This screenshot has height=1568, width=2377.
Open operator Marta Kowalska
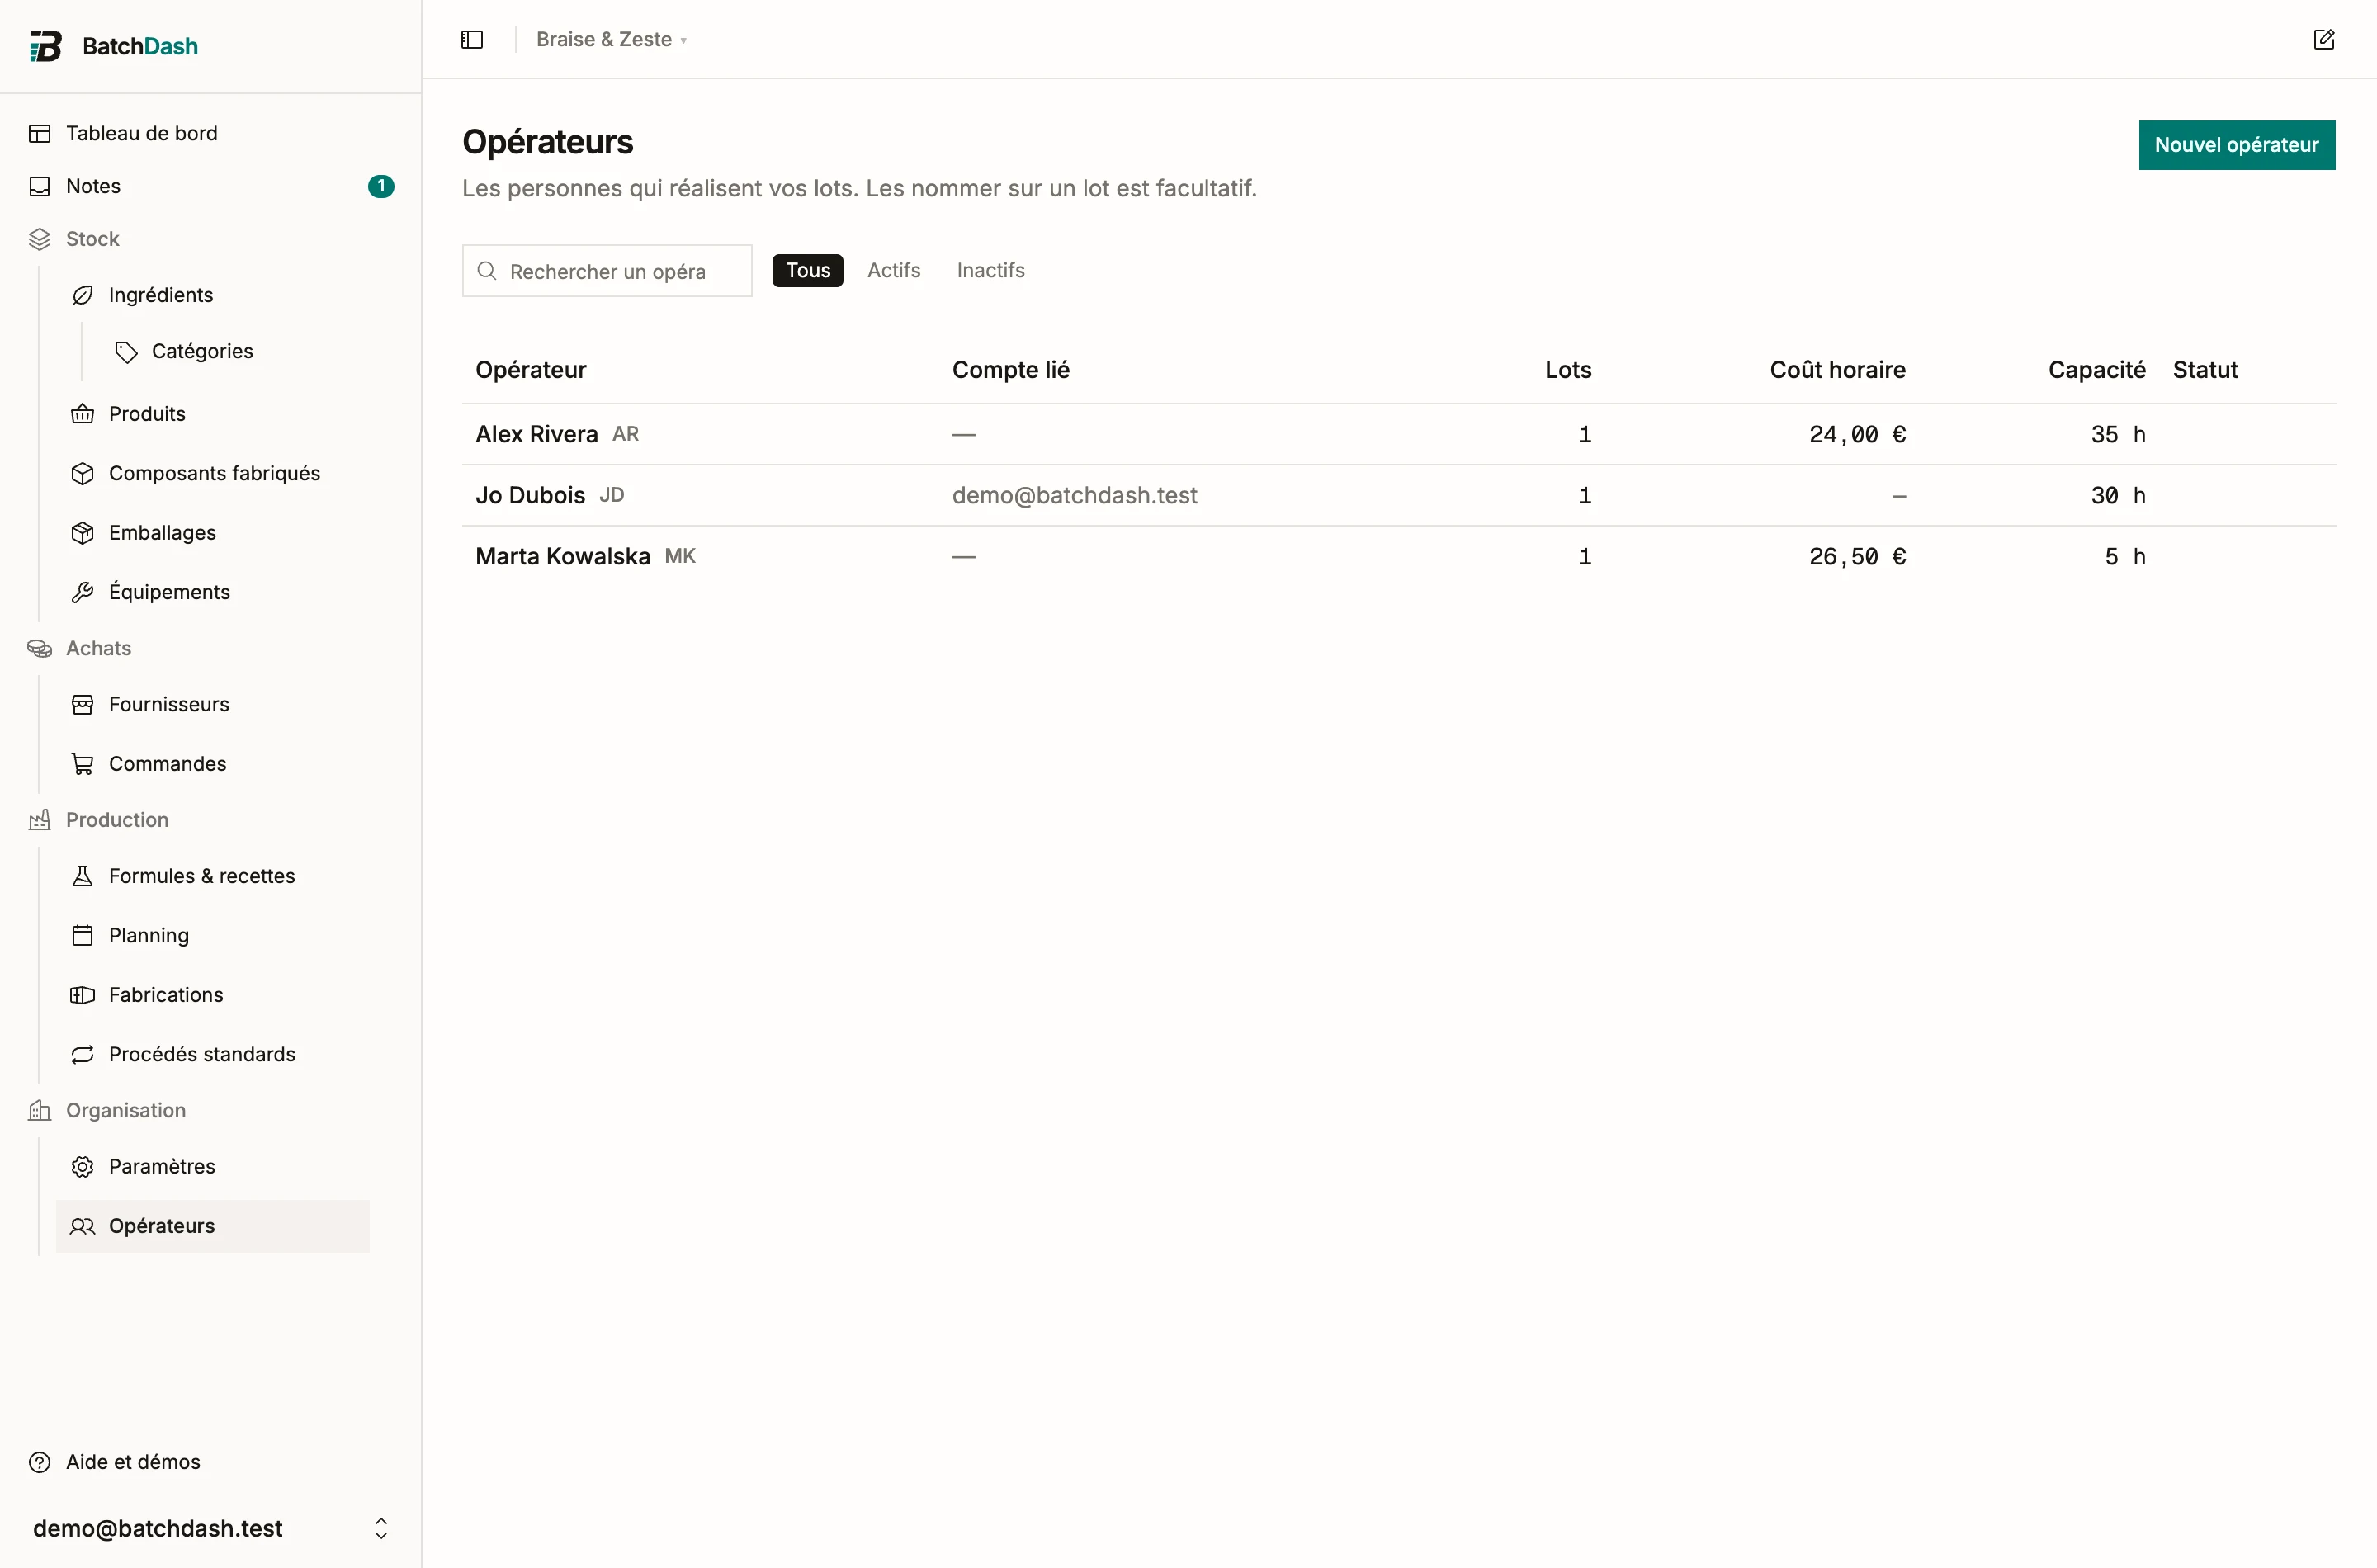(562, 556)
